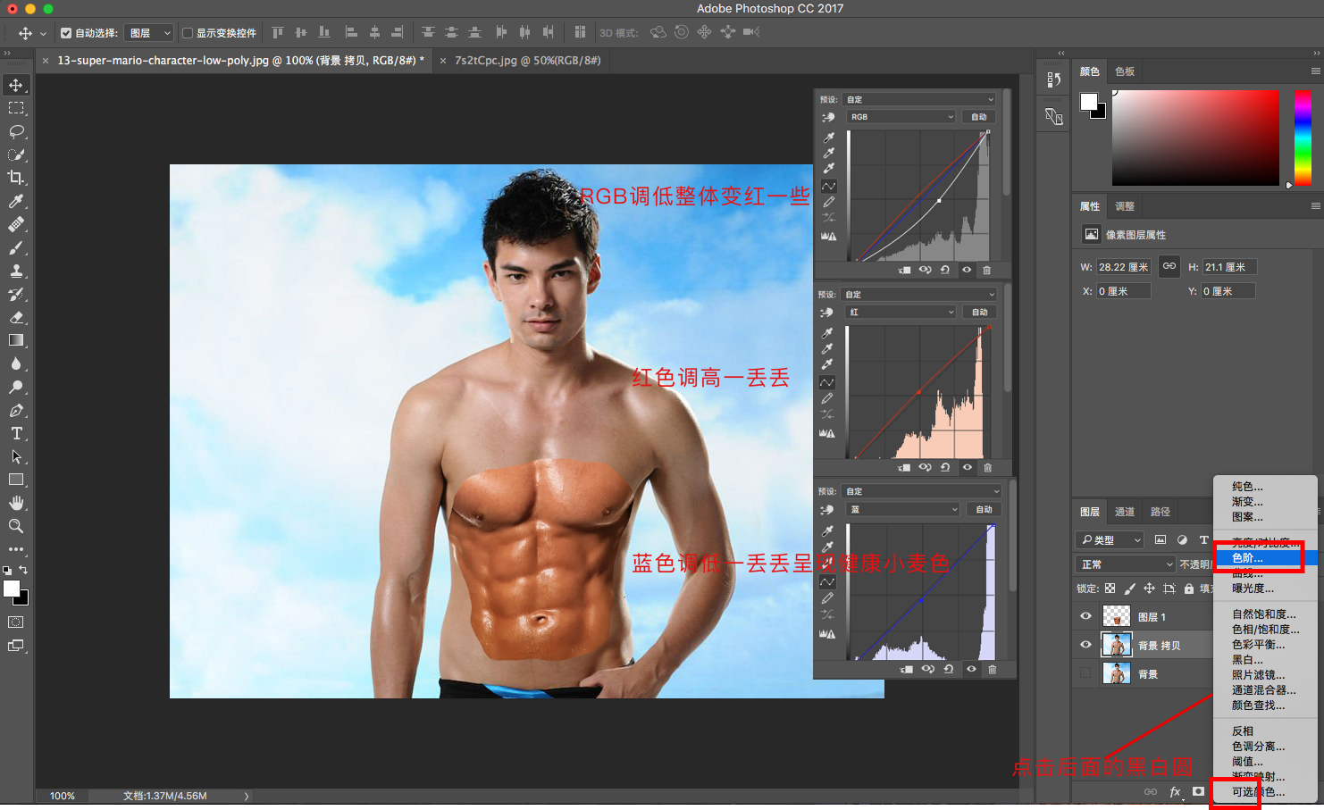Viewport: 1324px width, 810px height.
Task: Click 自动 in the RGB curves panel
Action: coord(979,117)
